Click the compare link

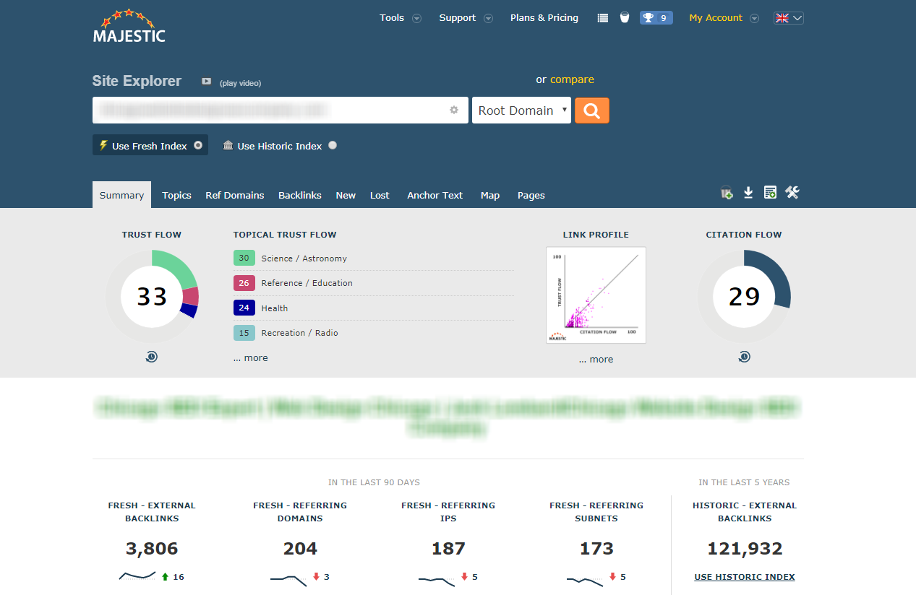tap(570, 79)
